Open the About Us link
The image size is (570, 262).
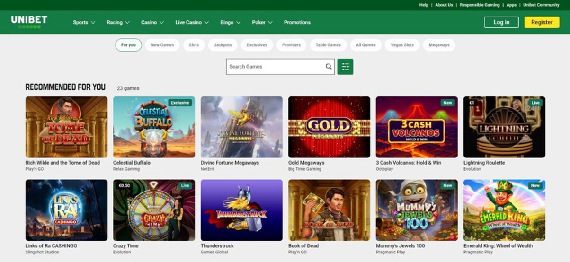pyautogui.click(x=444, y=5)
